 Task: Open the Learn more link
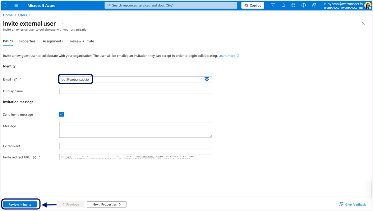pos(227,56)
